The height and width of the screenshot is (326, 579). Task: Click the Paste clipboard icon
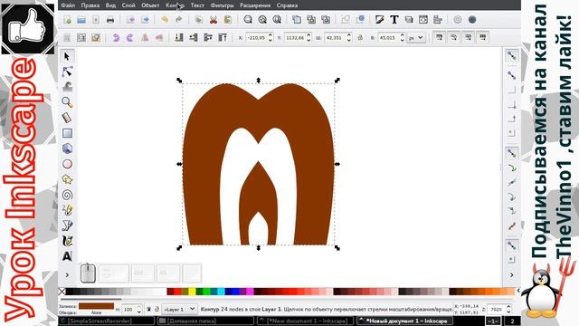pos(228,20)
